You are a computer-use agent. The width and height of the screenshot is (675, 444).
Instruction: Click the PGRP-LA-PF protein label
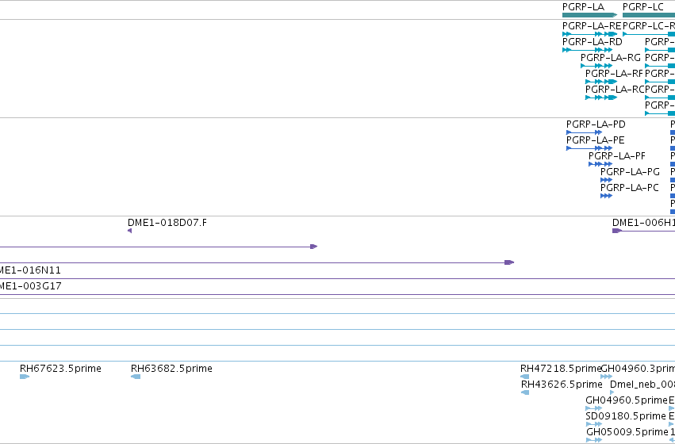click(617, 156)
